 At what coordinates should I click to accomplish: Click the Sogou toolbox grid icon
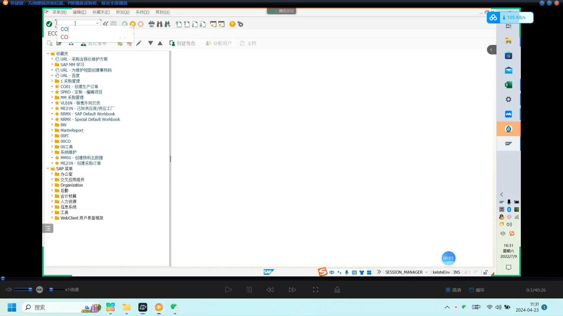click(x=369, y=272)
